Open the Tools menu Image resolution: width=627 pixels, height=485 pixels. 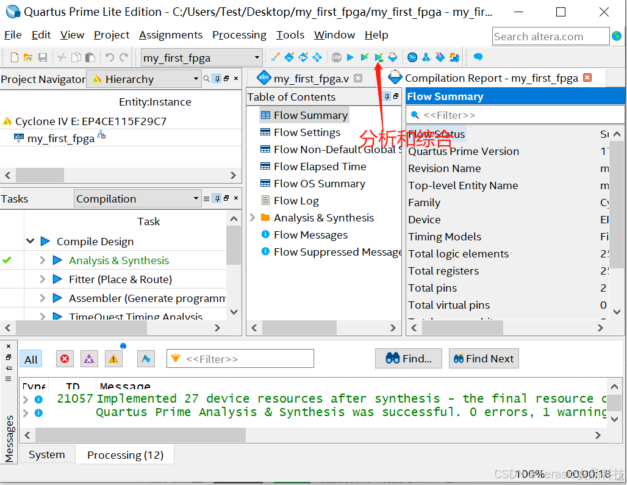coord(290,35)
